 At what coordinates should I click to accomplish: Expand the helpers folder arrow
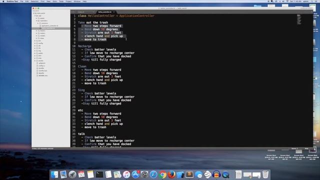tap(36, 31)
